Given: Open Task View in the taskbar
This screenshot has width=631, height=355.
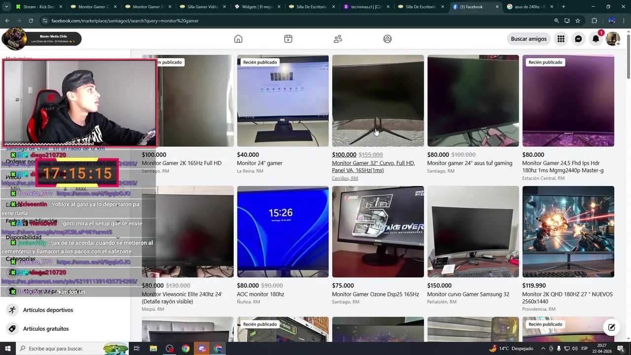Looking at the screenshot, I should (x=137, y=349).
